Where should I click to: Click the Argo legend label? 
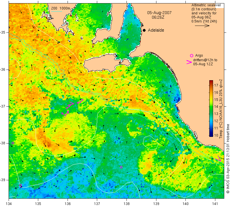(199, 55)
